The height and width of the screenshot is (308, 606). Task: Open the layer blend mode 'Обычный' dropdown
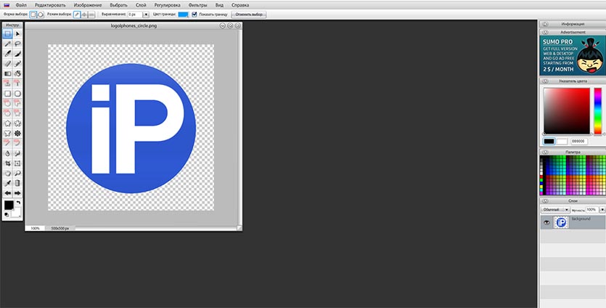click(x=555, y=209)
